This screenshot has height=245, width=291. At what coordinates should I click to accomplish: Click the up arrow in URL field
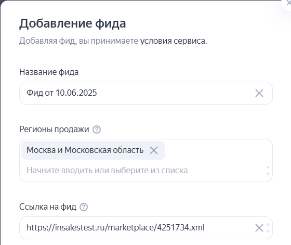(x=268, y=224)
